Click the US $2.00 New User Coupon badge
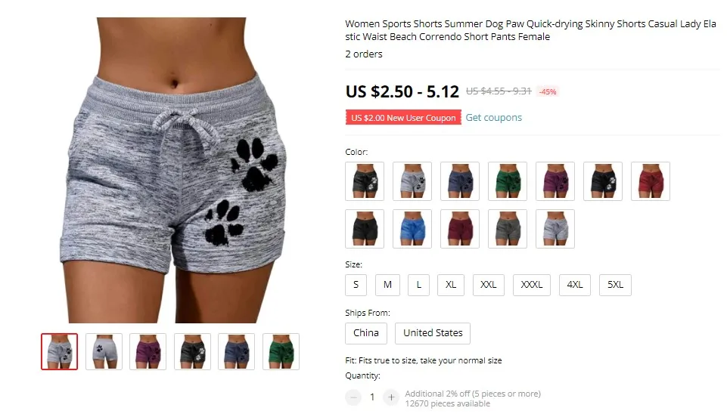The image size is (727, 417). click(x=403, y=118)
